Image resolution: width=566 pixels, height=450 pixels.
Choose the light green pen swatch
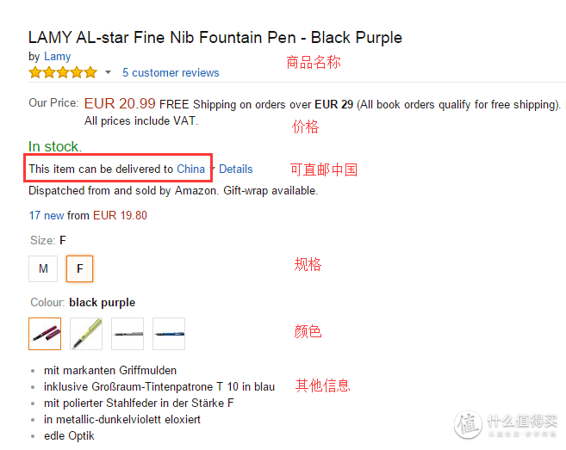pos(86,334)
